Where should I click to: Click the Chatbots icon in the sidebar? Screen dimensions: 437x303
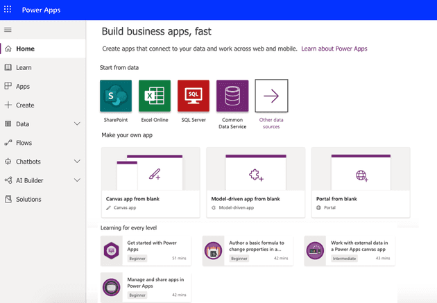[x=8, y=162]
